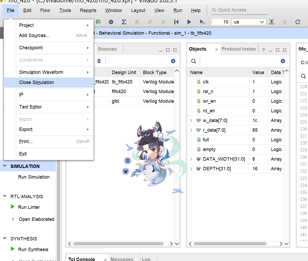Viewport: 308px width, 261px height.
Task: Collapse the SYNTHESIS section
Action: tap(5, 238)
